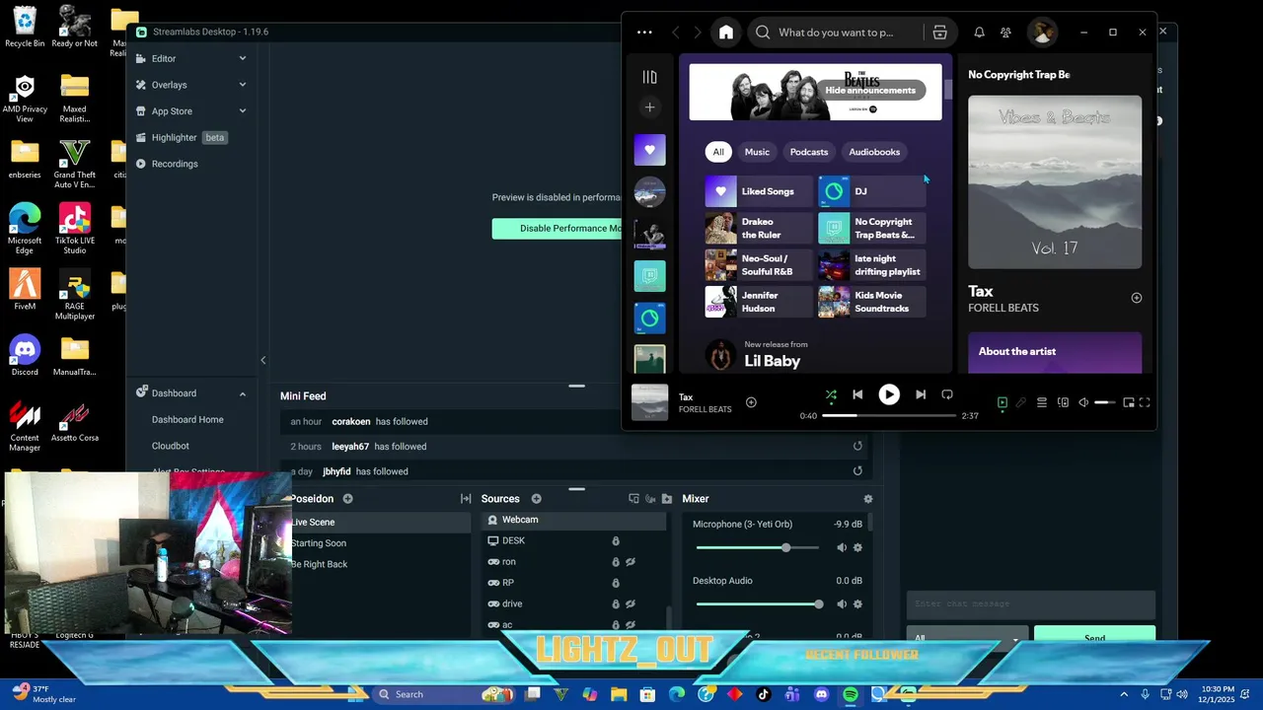Toggle Now Playing view in Spotify
Screen dimensions: 1263x710
1003,402
